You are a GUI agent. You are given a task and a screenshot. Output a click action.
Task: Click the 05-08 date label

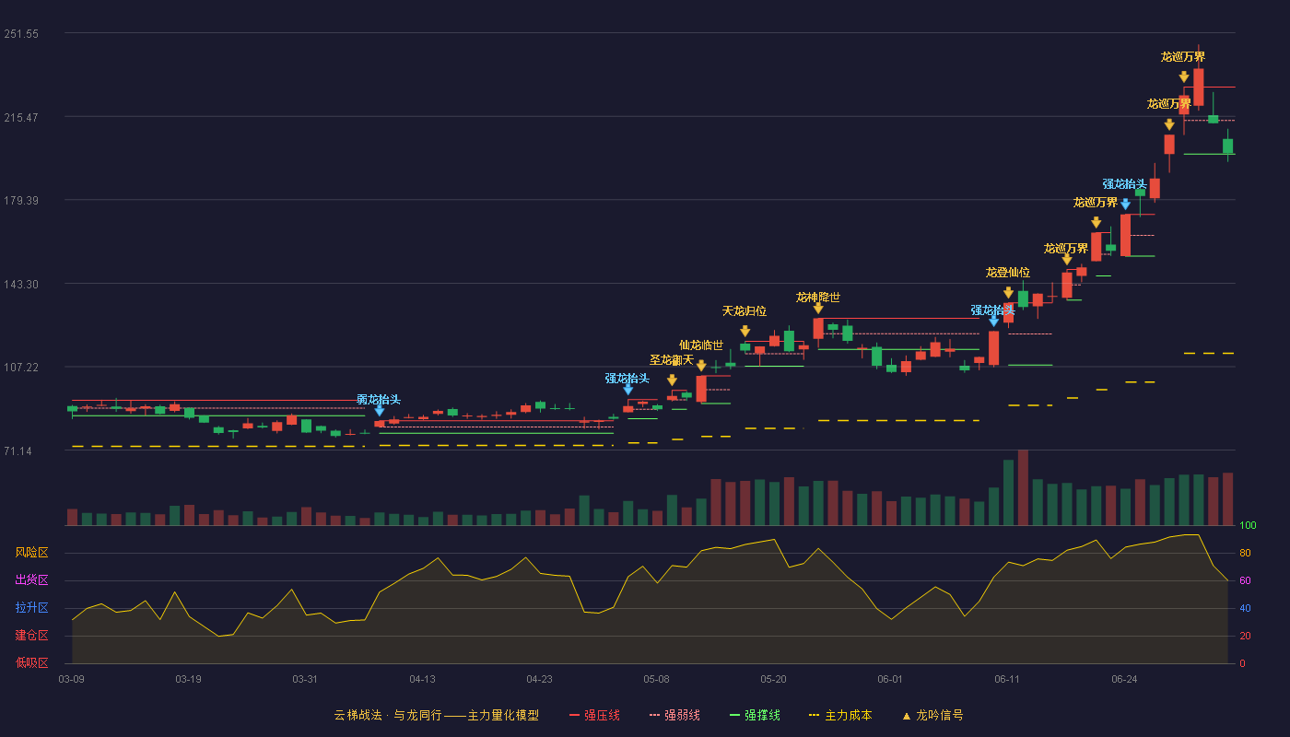click(657, 679)
